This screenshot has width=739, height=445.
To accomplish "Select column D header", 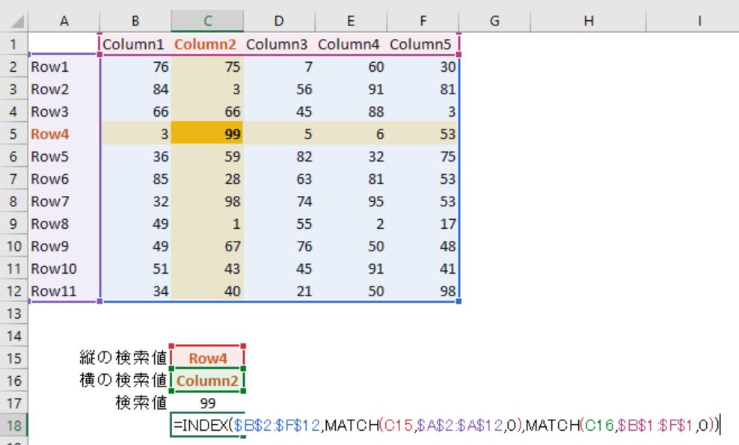I will pyautogui.click(x=279, y=21).
